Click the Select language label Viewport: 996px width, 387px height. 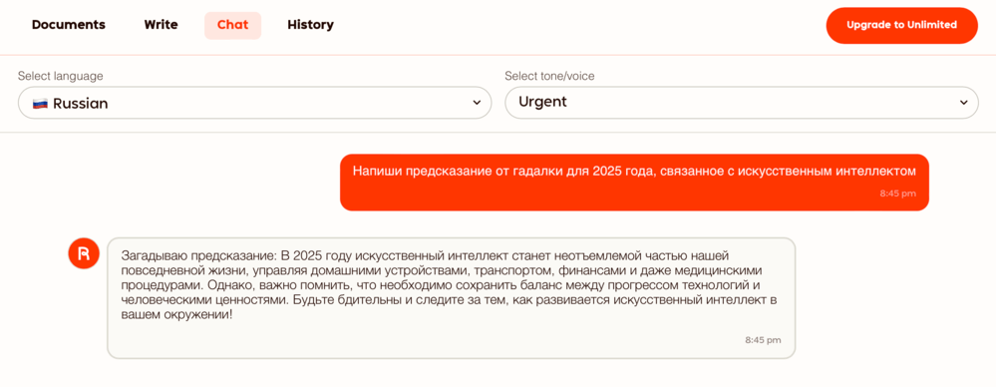(x=61, y=76)
